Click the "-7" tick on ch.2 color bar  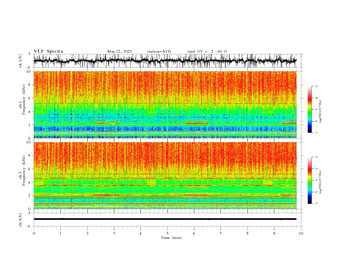[x=315, y=204]
